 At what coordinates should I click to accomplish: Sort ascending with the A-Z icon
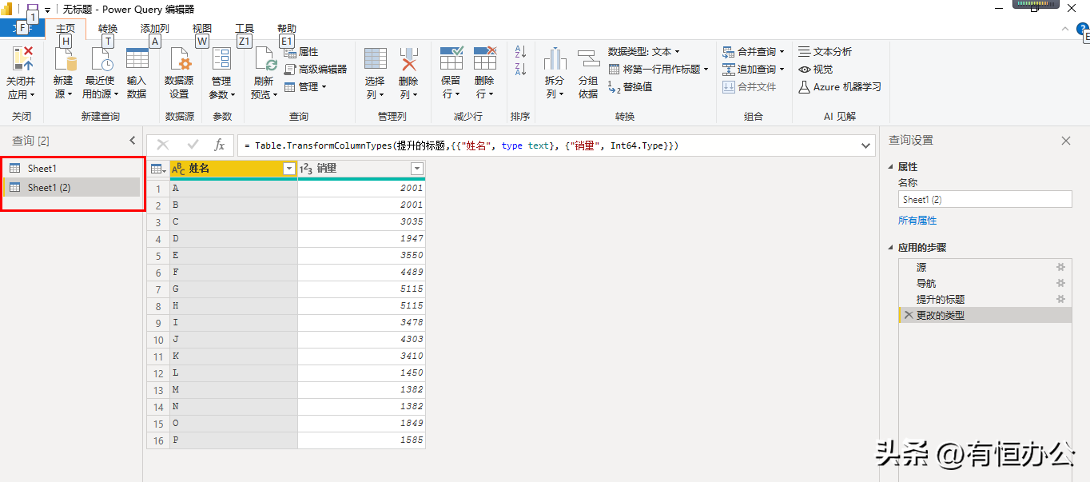(x=520, y=52)
